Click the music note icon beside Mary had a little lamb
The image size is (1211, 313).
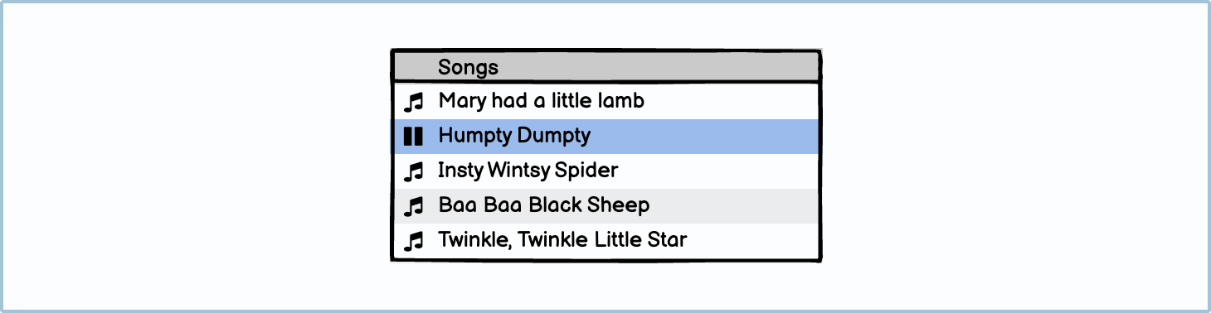click(x=413, y=102)
